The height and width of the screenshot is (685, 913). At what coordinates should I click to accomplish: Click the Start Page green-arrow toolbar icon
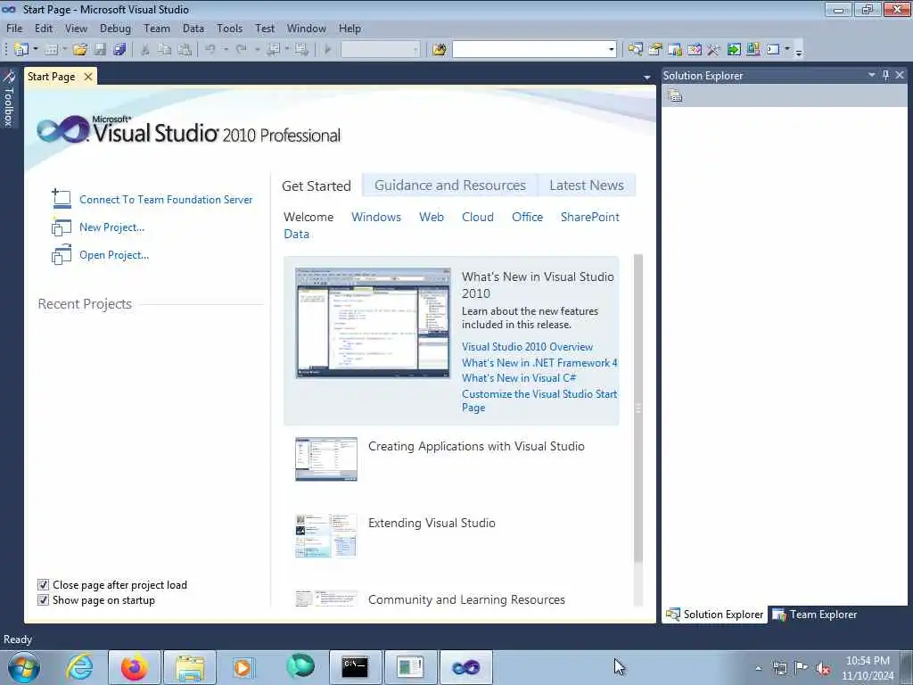pos(734,50)
